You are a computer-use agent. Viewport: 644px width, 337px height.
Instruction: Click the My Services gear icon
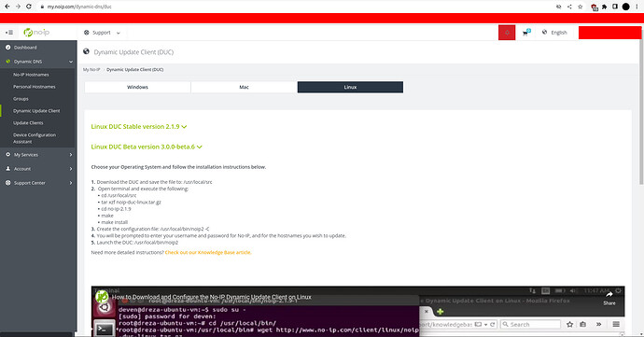[x=7, y=155]
